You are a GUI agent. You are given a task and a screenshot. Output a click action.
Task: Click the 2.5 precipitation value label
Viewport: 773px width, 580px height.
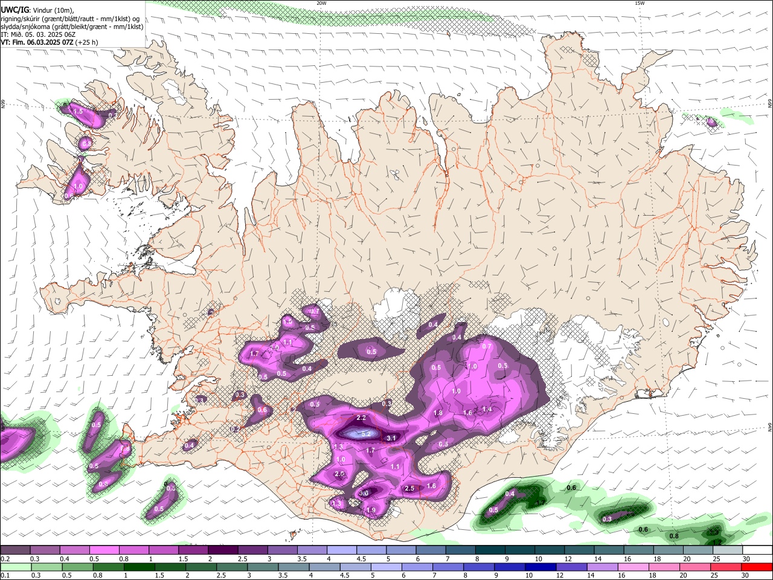coord(409,488)
